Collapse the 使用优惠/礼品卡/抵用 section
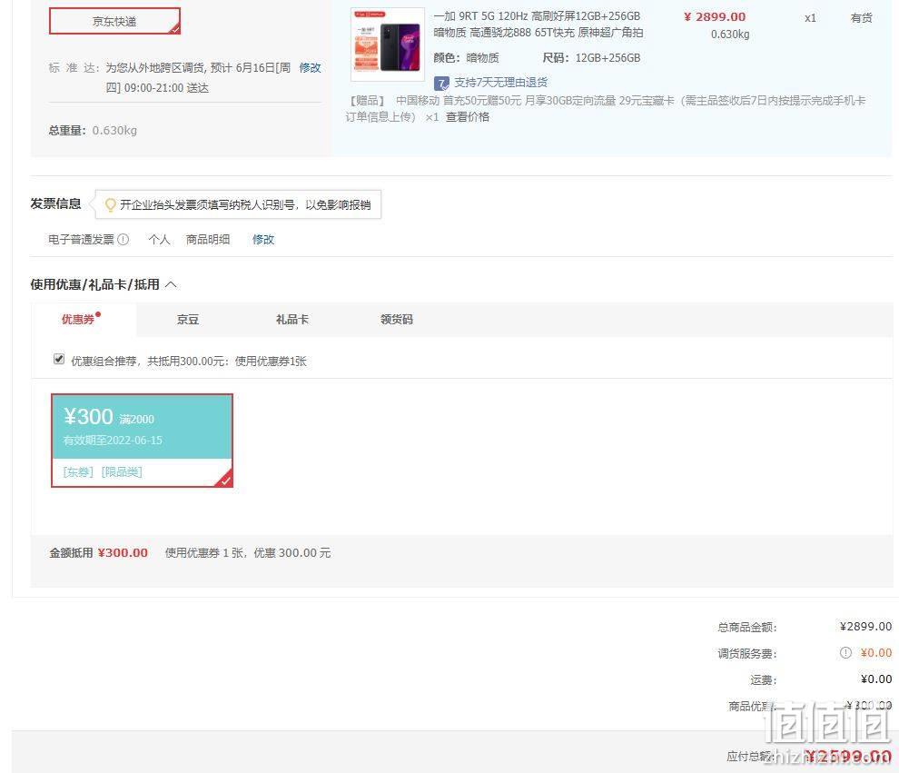The height and width of the screenshot is (773, 899). click(x=171, y=284)
